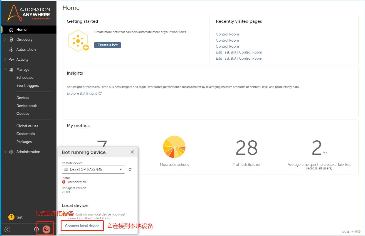Open first Control Room recent link

(x=227, y=34)
